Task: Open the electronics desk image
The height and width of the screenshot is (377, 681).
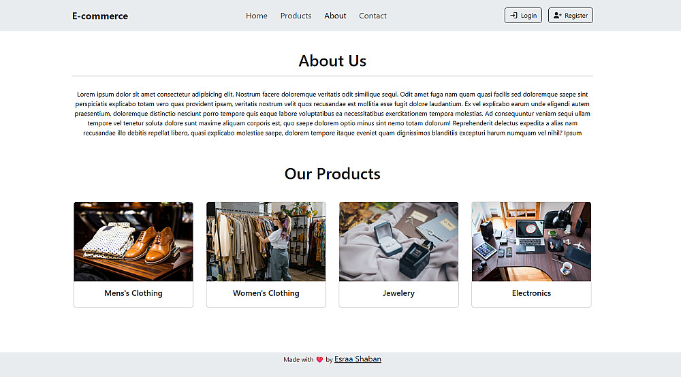Action: [531, 242]
